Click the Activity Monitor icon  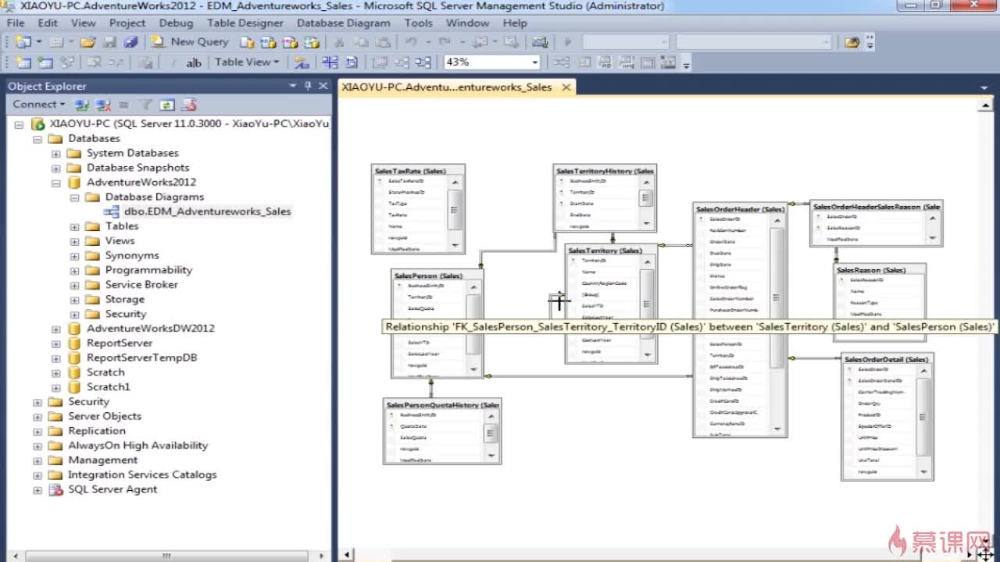point(540,42)
